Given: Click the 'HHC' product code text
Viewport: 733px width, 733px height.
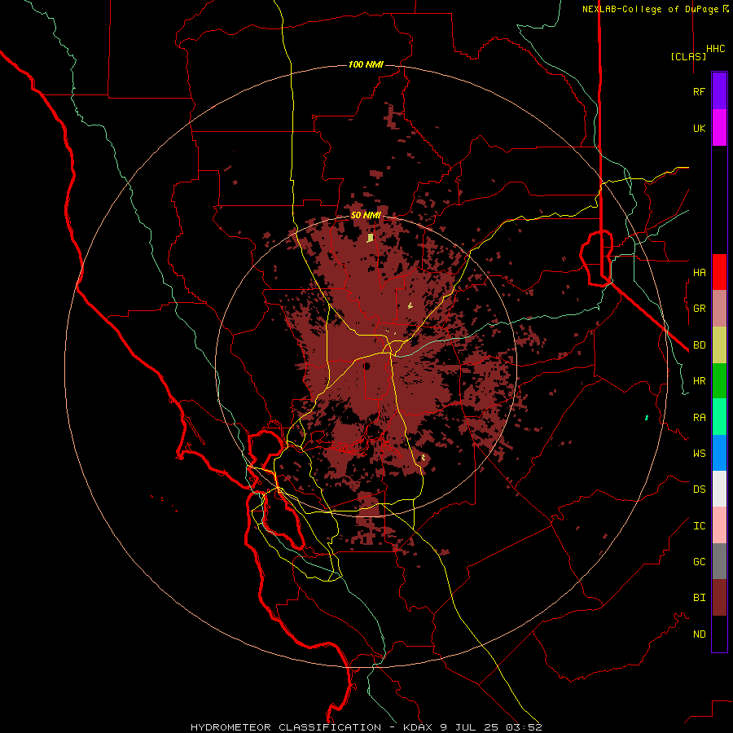Looking at the screenshot, I should pos(715,49).
